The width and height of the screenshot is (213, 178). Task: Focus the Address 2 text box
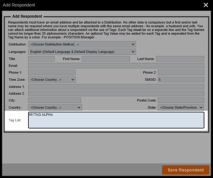click(116, 93)
